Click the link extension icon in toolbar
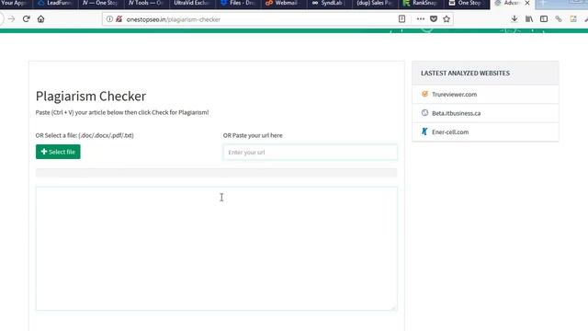 (x=559, y=18)
